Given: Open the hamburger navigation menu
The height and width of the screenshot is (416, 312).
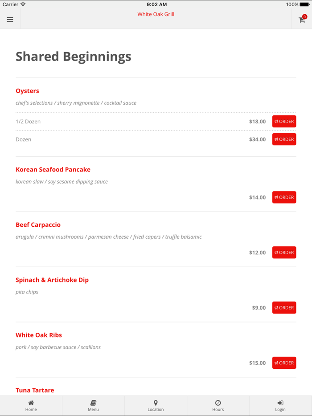Looking at the screenshot, I should tap(10, 19).
